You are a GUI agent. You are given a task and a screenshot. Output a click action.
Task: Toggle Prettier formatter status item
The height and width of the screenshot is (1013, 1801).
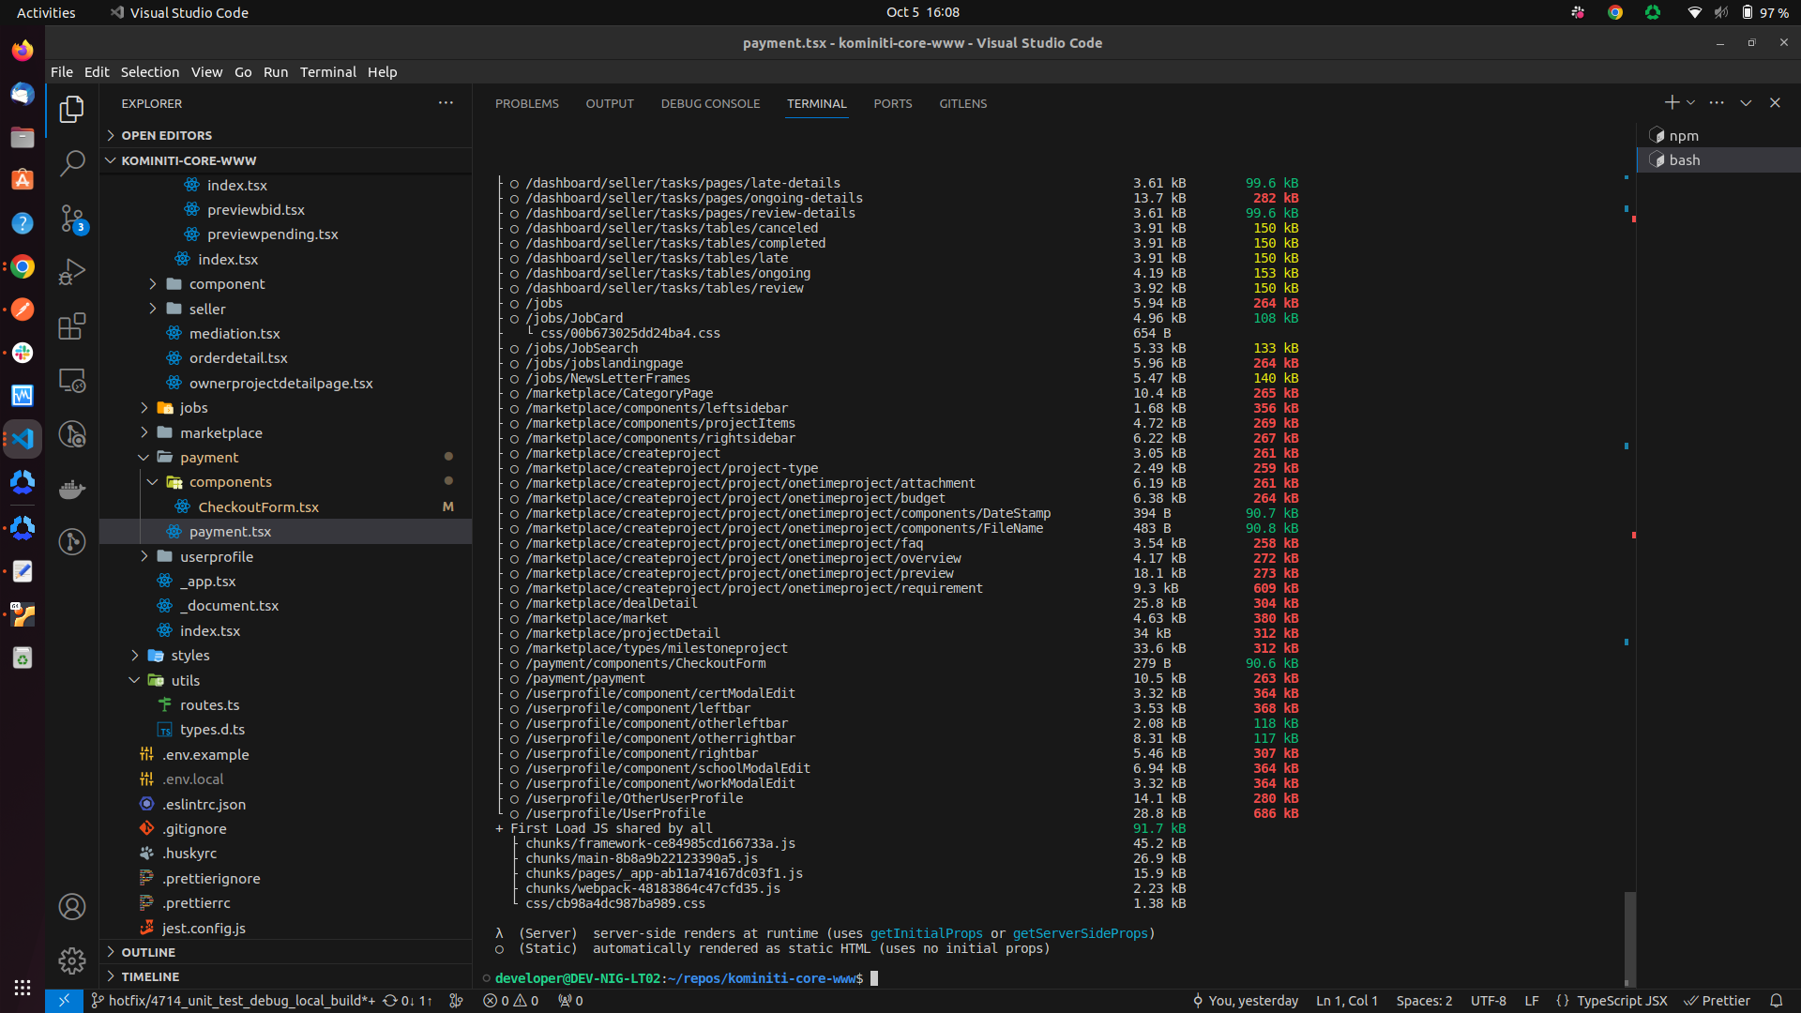coord(1718,1001)
